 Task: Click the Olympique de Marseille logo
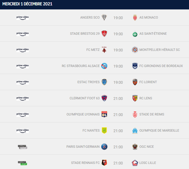point(135,131)
